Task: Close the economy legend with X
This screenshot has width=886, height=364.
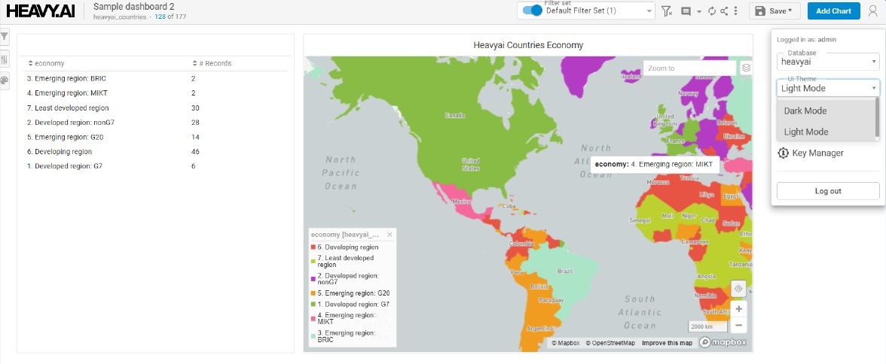Action: 390,234
